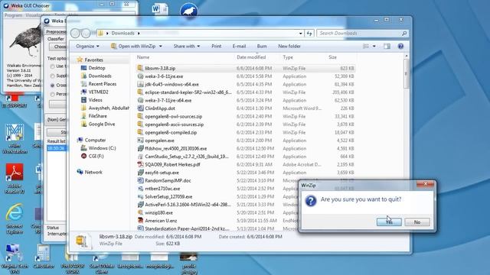
Task: Select eclipse-standard-kepler zip file icon
Action: [x=140, y=92]
